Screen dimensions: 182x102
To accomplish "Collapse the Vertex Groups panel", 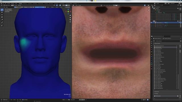I will click(x=157, y=43).
